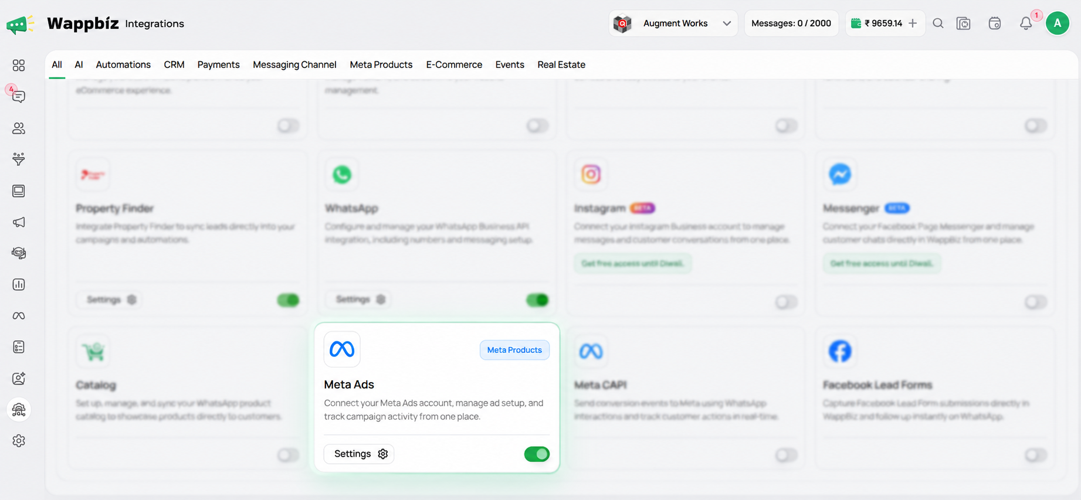Click the Meta Ads card title
This screenshot has width=1081, height=500.
349,385
